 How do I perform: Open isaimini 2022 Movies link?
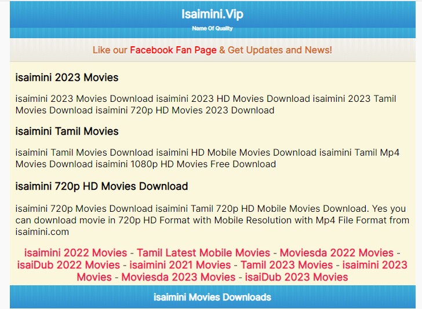click(x=75, y=252)
